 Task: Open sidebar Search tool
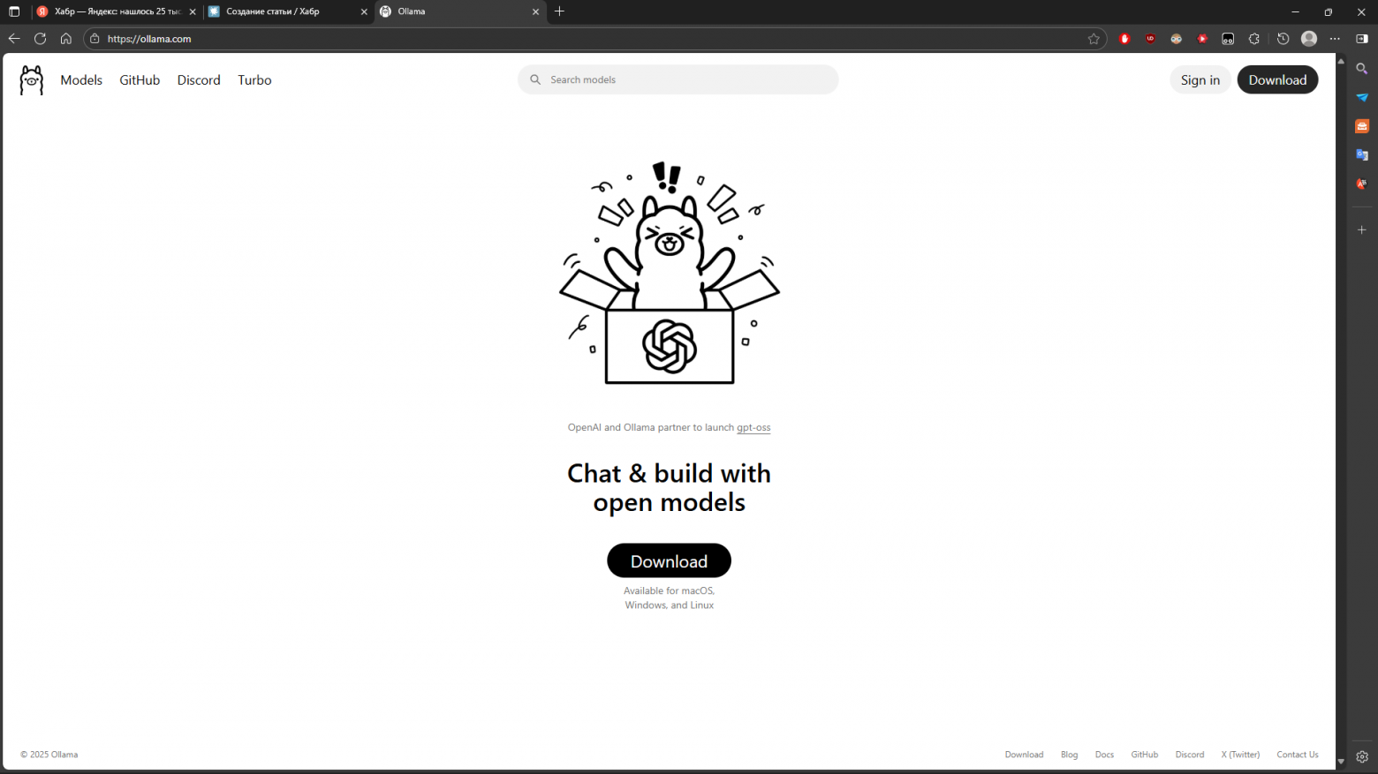point(1362,69)
